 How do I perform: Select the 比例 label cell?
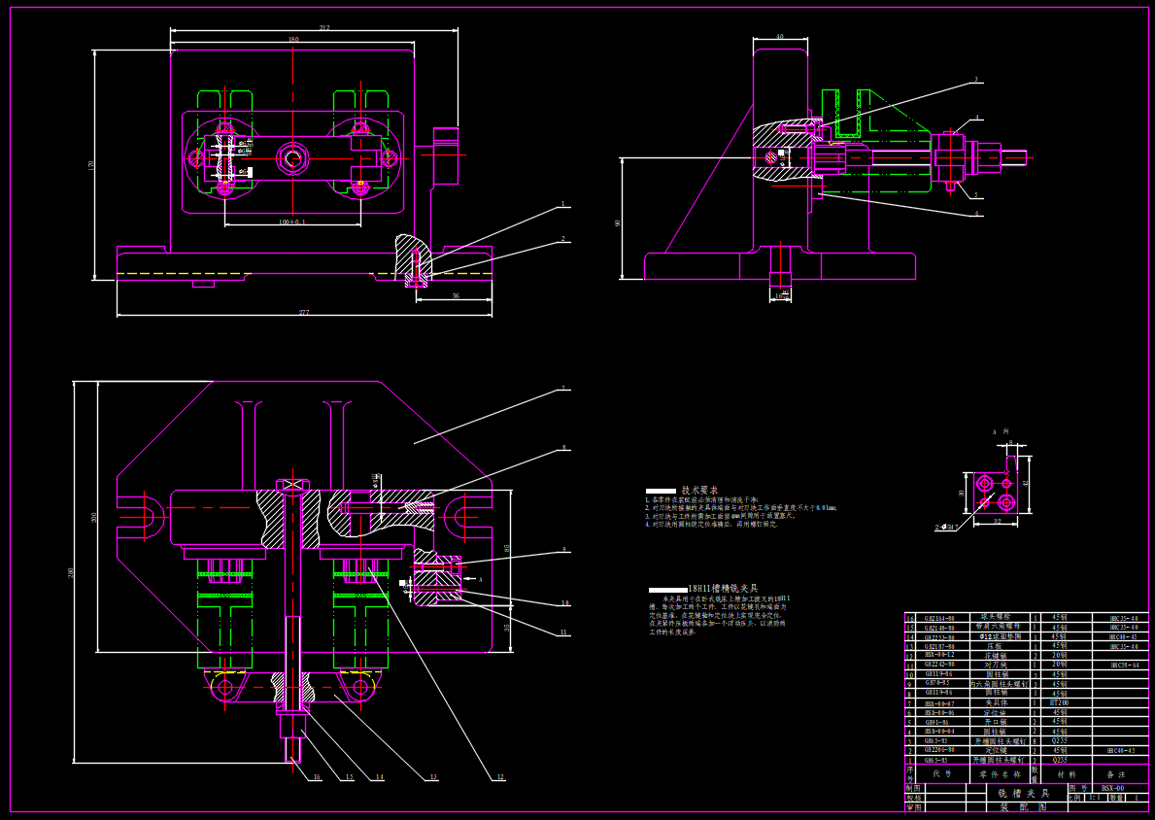click(x=1075, y=798)
